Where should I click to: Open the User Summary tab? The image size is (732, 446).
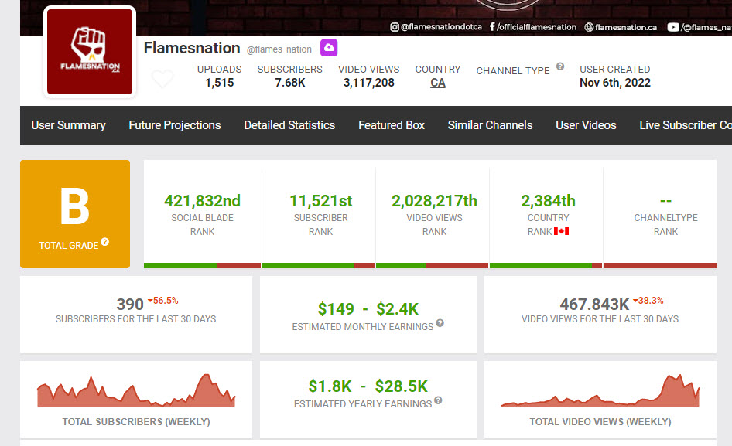69,125
